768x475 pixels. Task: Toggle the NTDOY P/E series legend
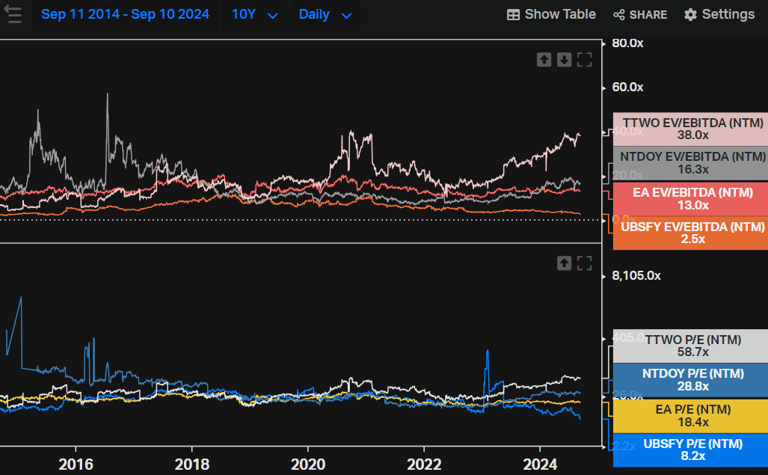689,380
